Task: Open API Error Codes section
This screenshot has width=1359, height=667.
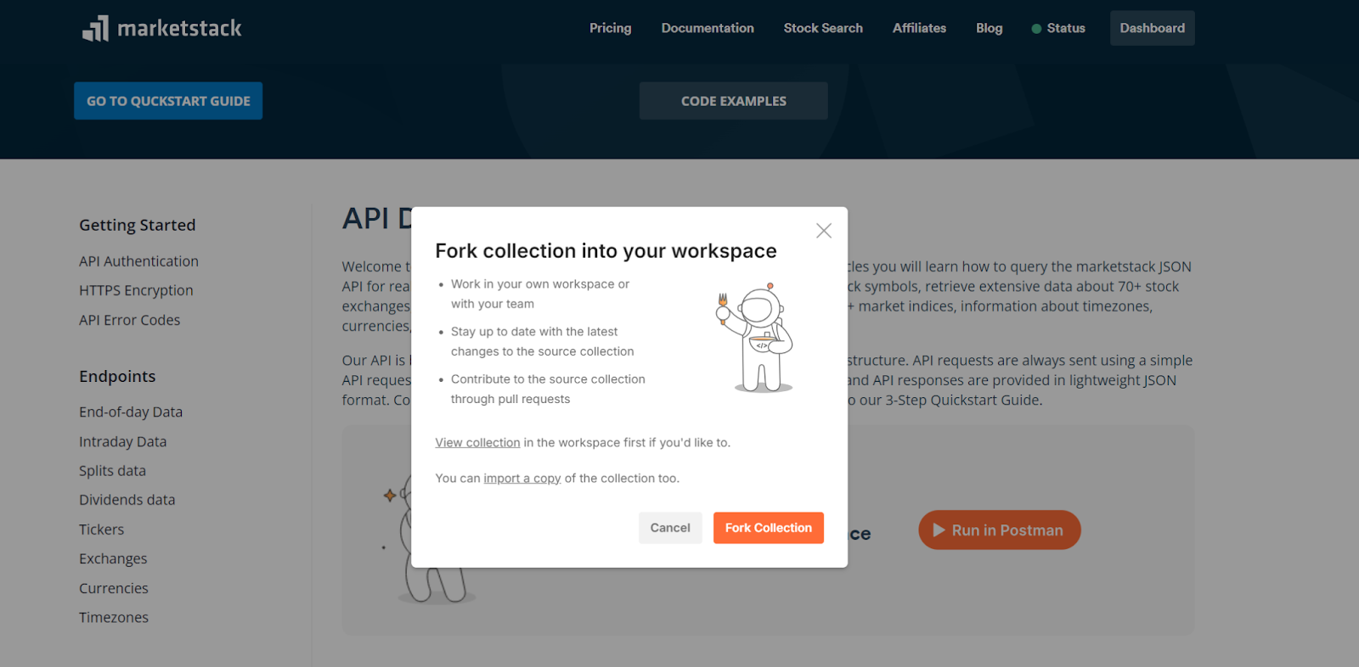Action: click(x=129, y=320)
